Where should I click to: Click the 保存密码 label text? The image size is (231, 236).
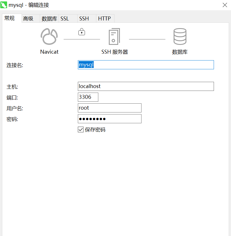click(x=95, y=130)
